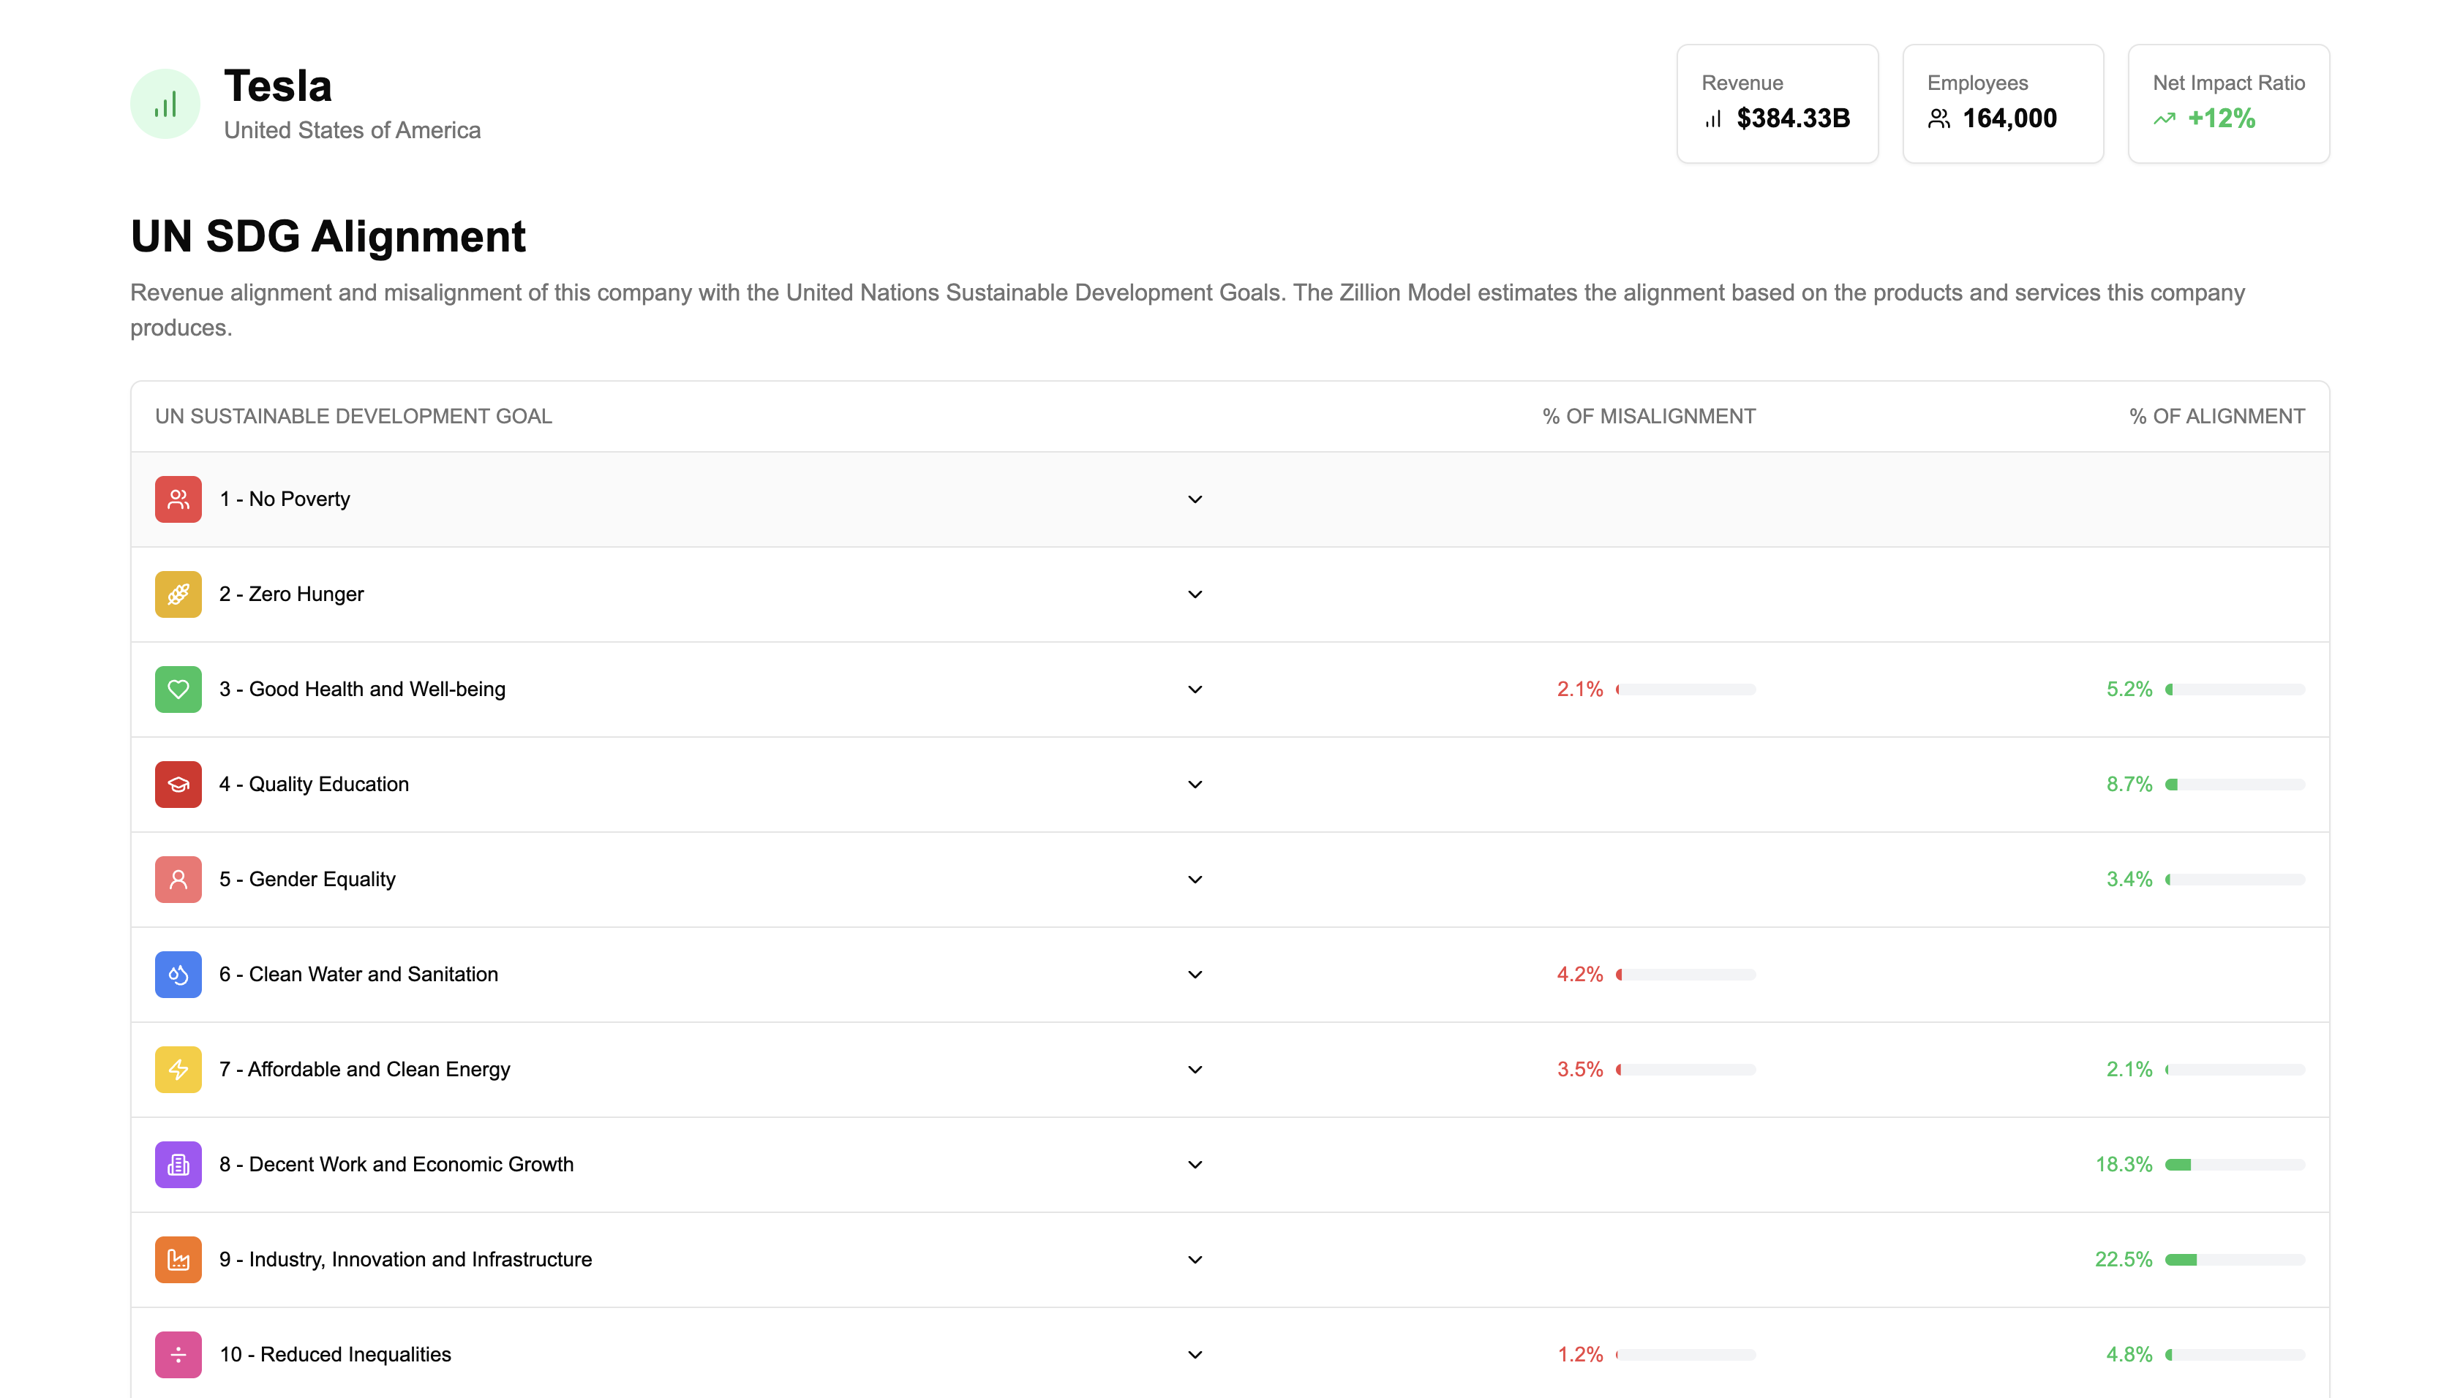Click the 8.7% alignment value

click(x=2129, y=785)
